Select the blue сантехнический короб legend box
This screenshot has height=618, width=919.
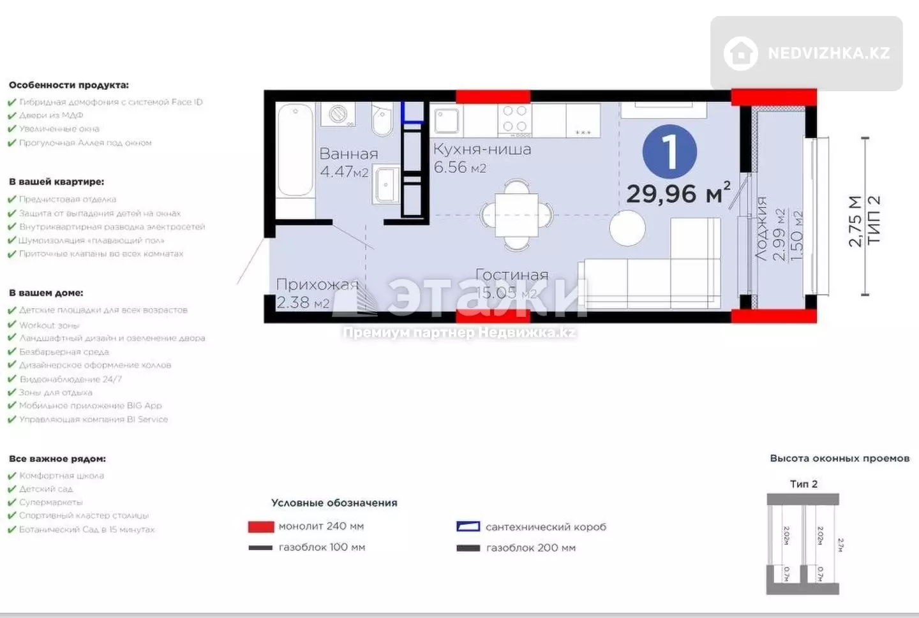click(468, 527)
